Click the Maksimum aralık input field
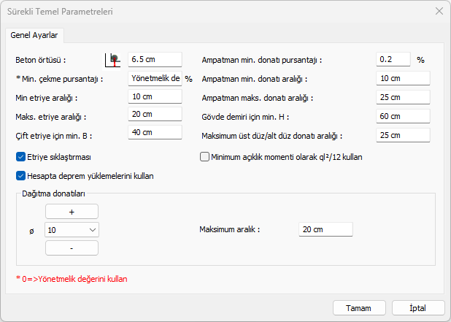 325,229
